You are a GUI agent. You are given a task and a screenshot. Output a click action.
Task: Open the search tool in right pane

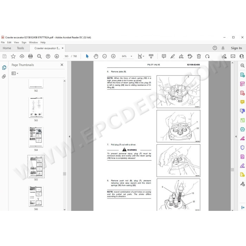click(242, 65)
